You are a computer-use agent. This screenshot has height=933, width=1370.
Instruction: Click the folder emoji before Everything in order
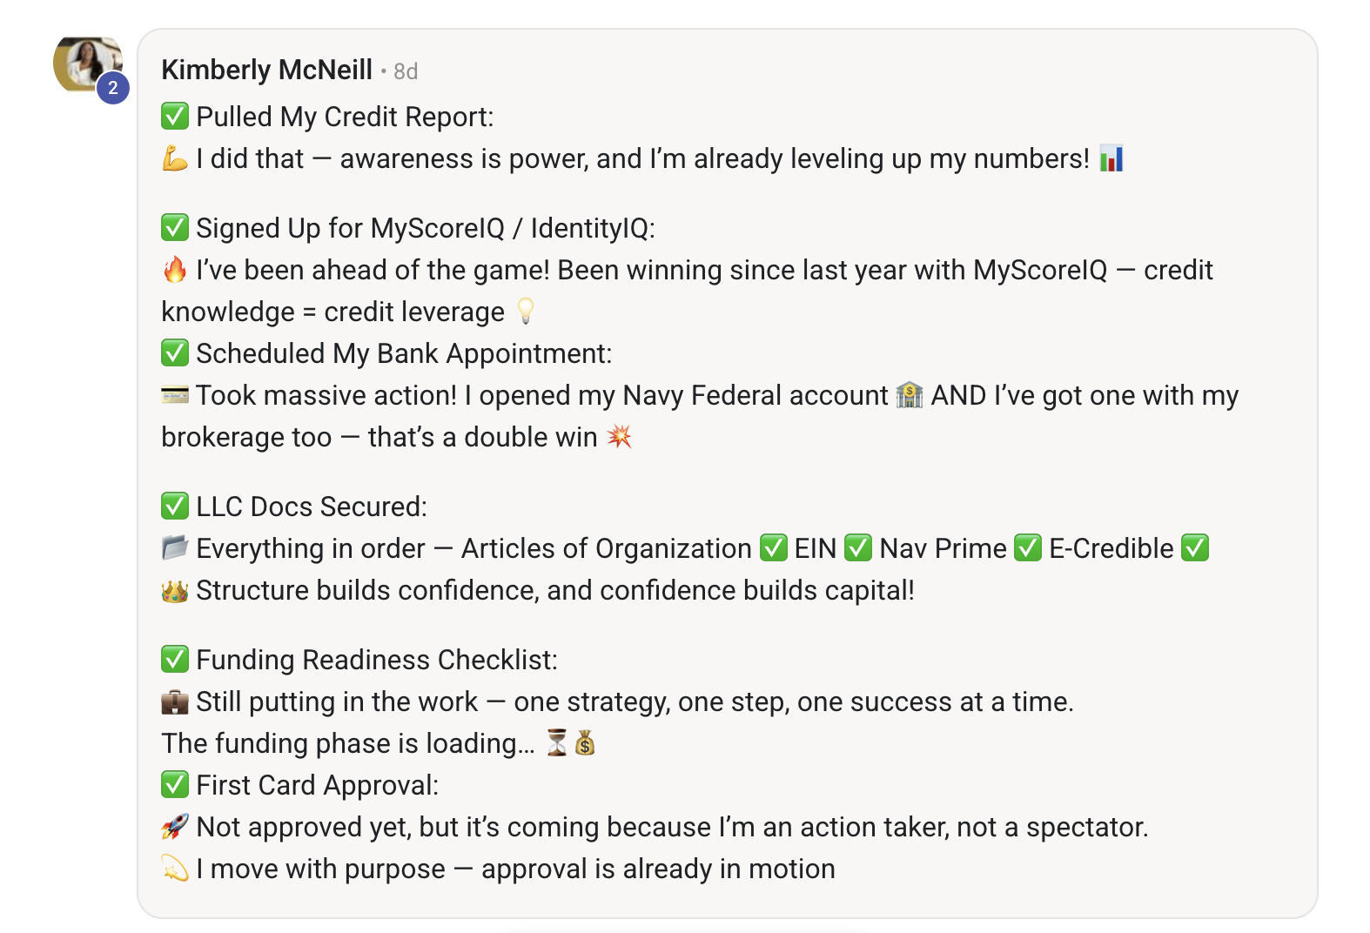[x=175, y=548]
